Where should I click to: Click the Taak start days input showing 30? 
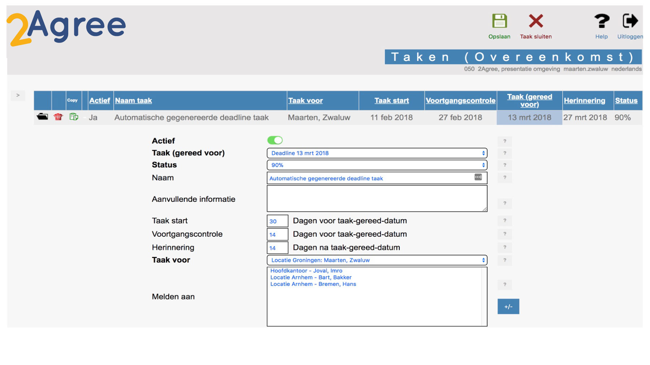(x=277, y=221)
